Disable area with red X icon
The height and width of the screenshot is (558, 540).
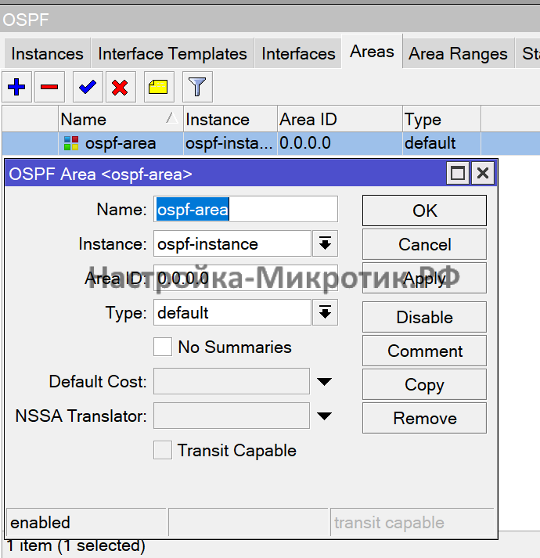coord(121,87)
